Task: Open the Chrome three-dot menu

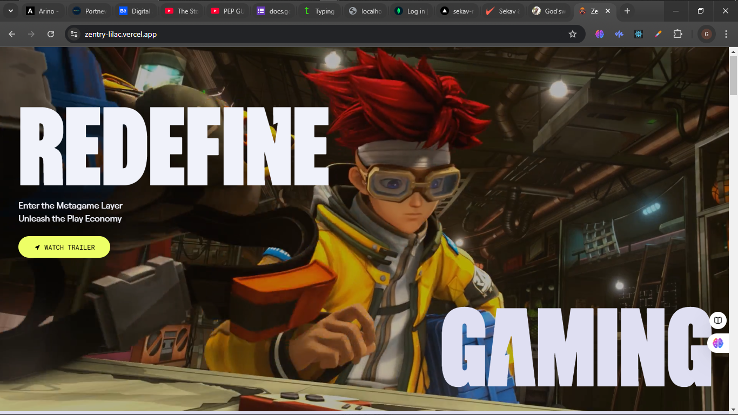Action: tap(726, 34)
